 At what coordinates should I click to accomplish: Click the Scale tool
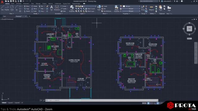pos(34,11)
